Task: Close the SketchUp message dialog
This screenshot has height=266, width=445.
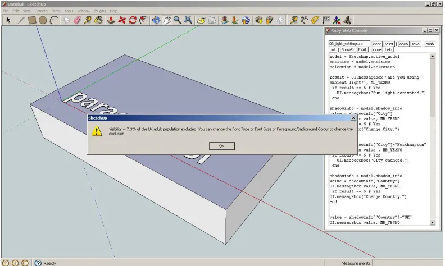Action: (x=353, y=118)
